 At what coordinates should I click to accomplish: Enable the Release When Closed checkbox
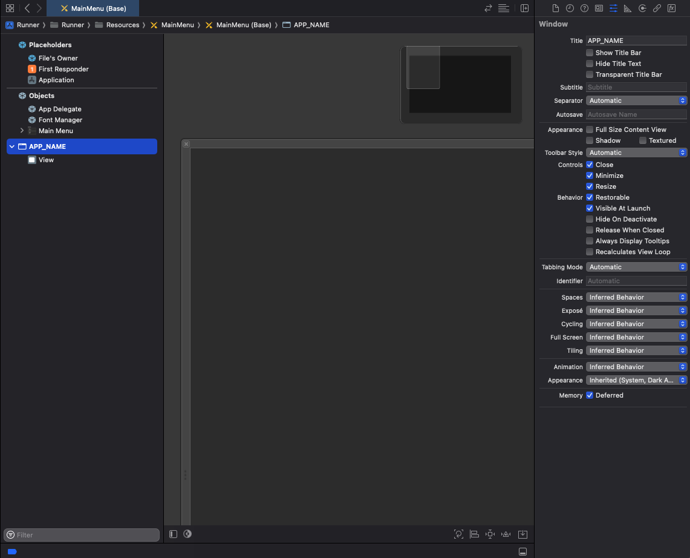tap(590, 230)
